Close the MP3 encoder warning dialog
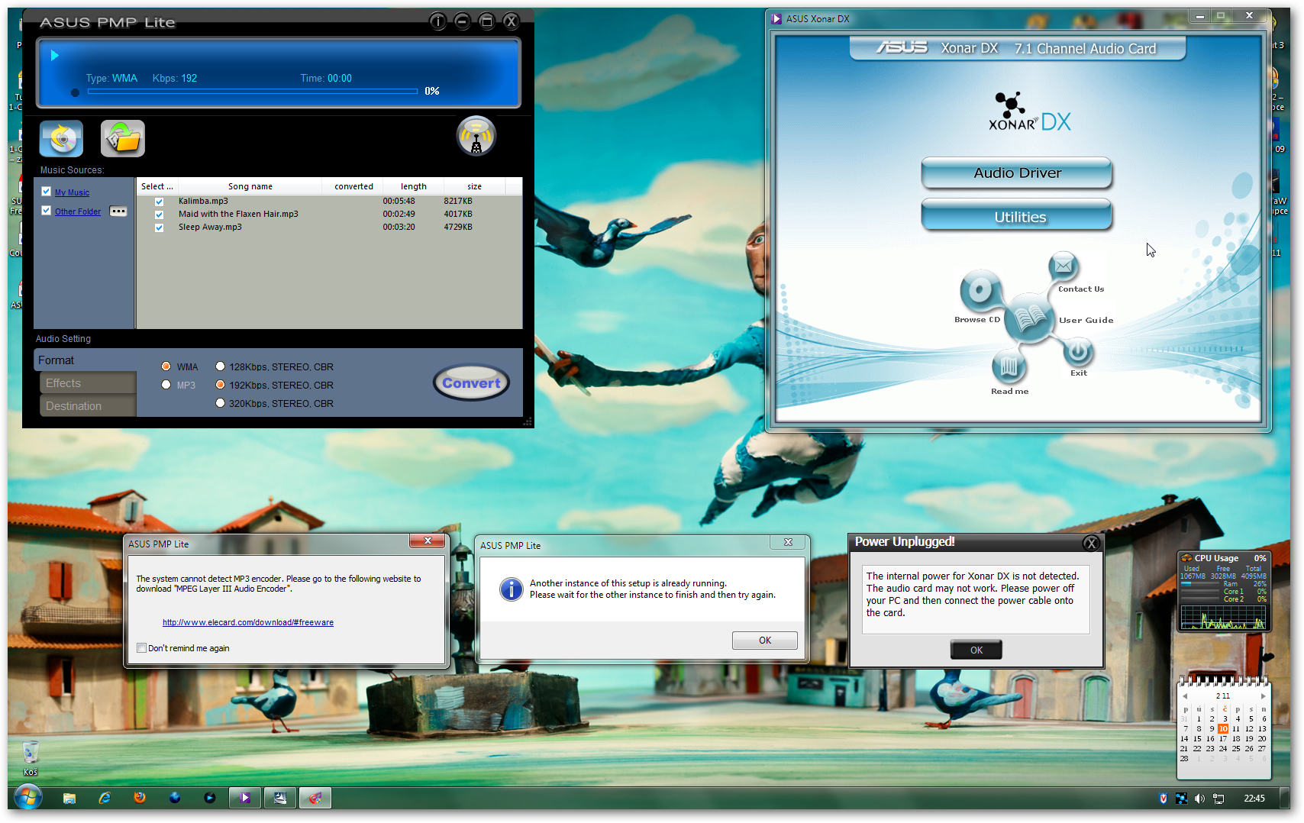The height and width of the screenshot is (823, 1304). pos(428,541)
